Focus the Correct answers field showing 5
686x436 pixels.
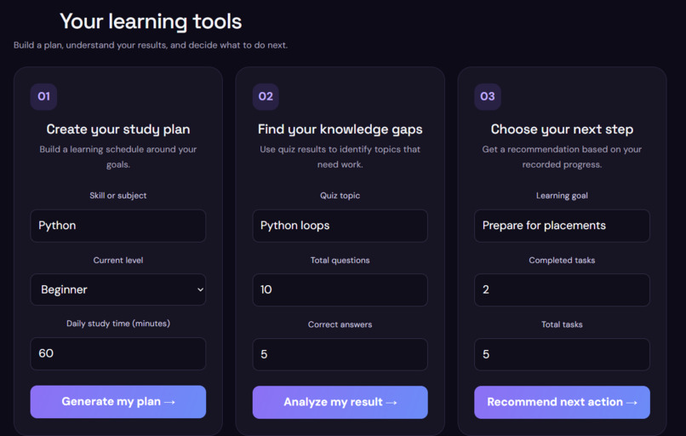[x=340, y=354]
